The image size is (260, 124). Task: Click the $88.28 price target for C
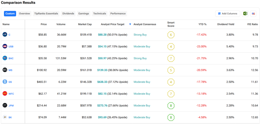click(x=102, y=35)
